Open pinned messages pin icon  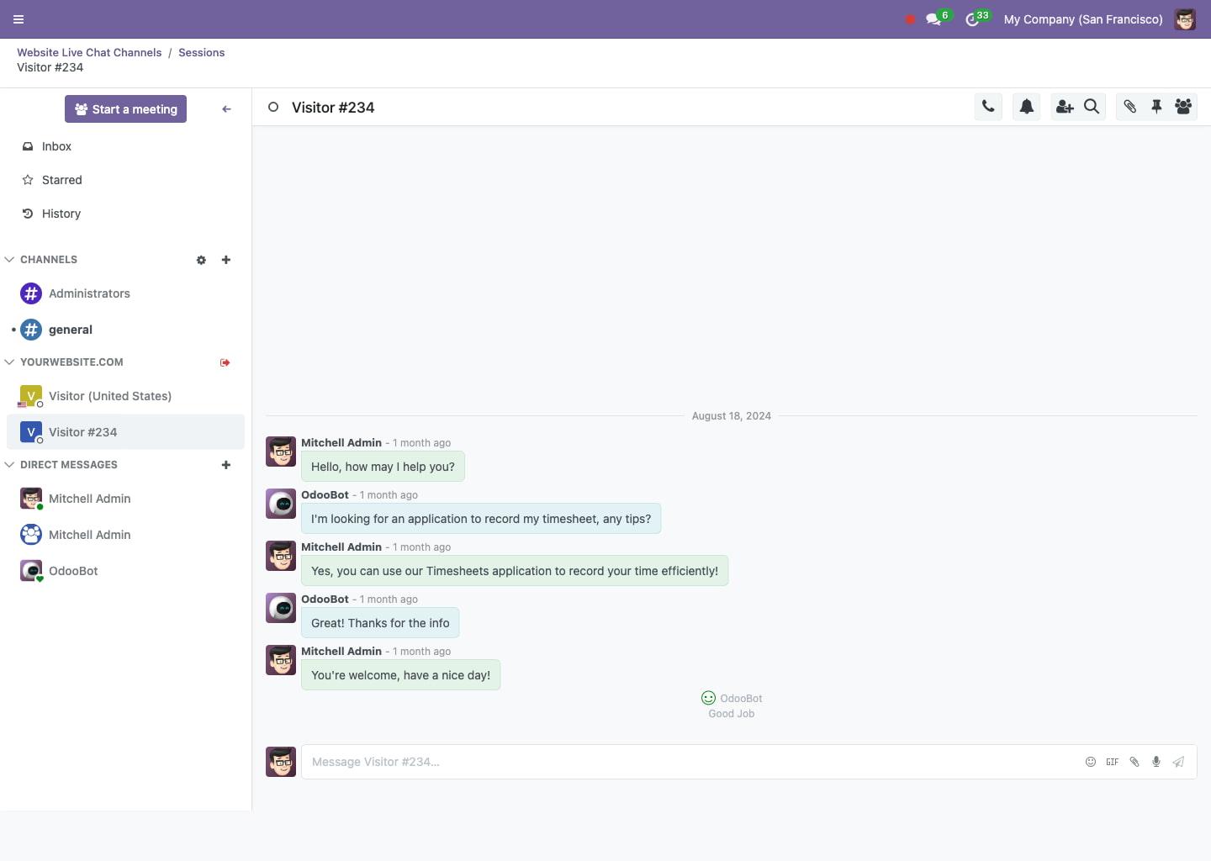1156,107
